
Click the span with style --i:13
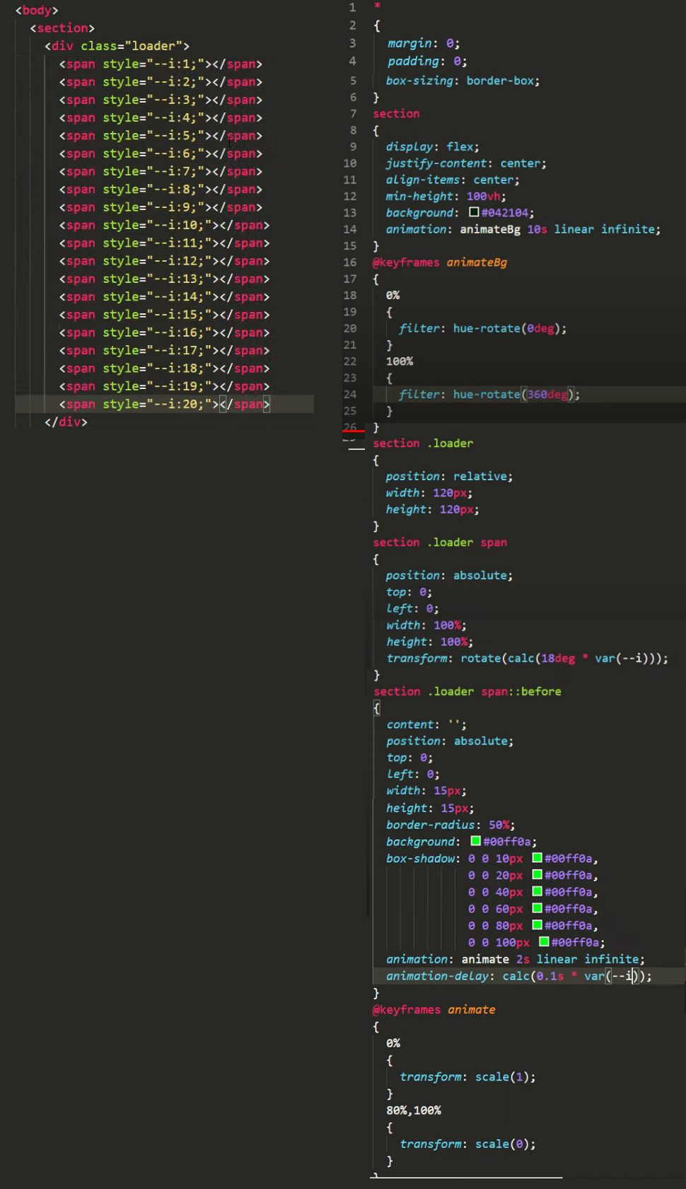tap(164, 279)
